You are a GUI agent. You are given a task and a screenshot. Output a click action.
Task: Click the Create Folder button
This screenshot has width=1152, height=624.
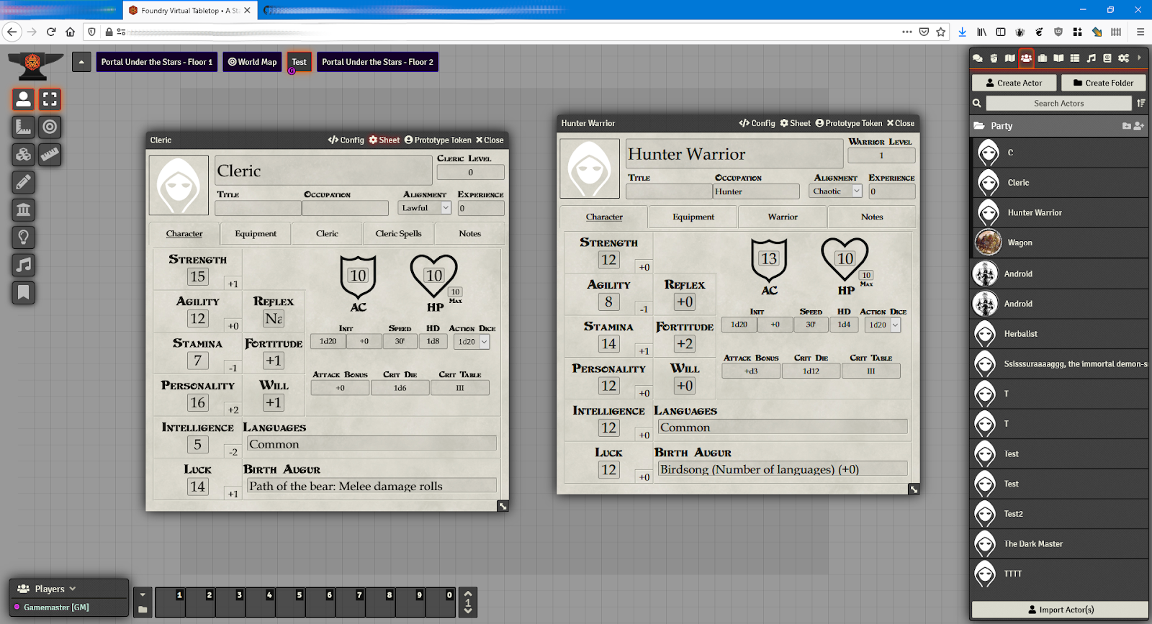coord(1103,83)
